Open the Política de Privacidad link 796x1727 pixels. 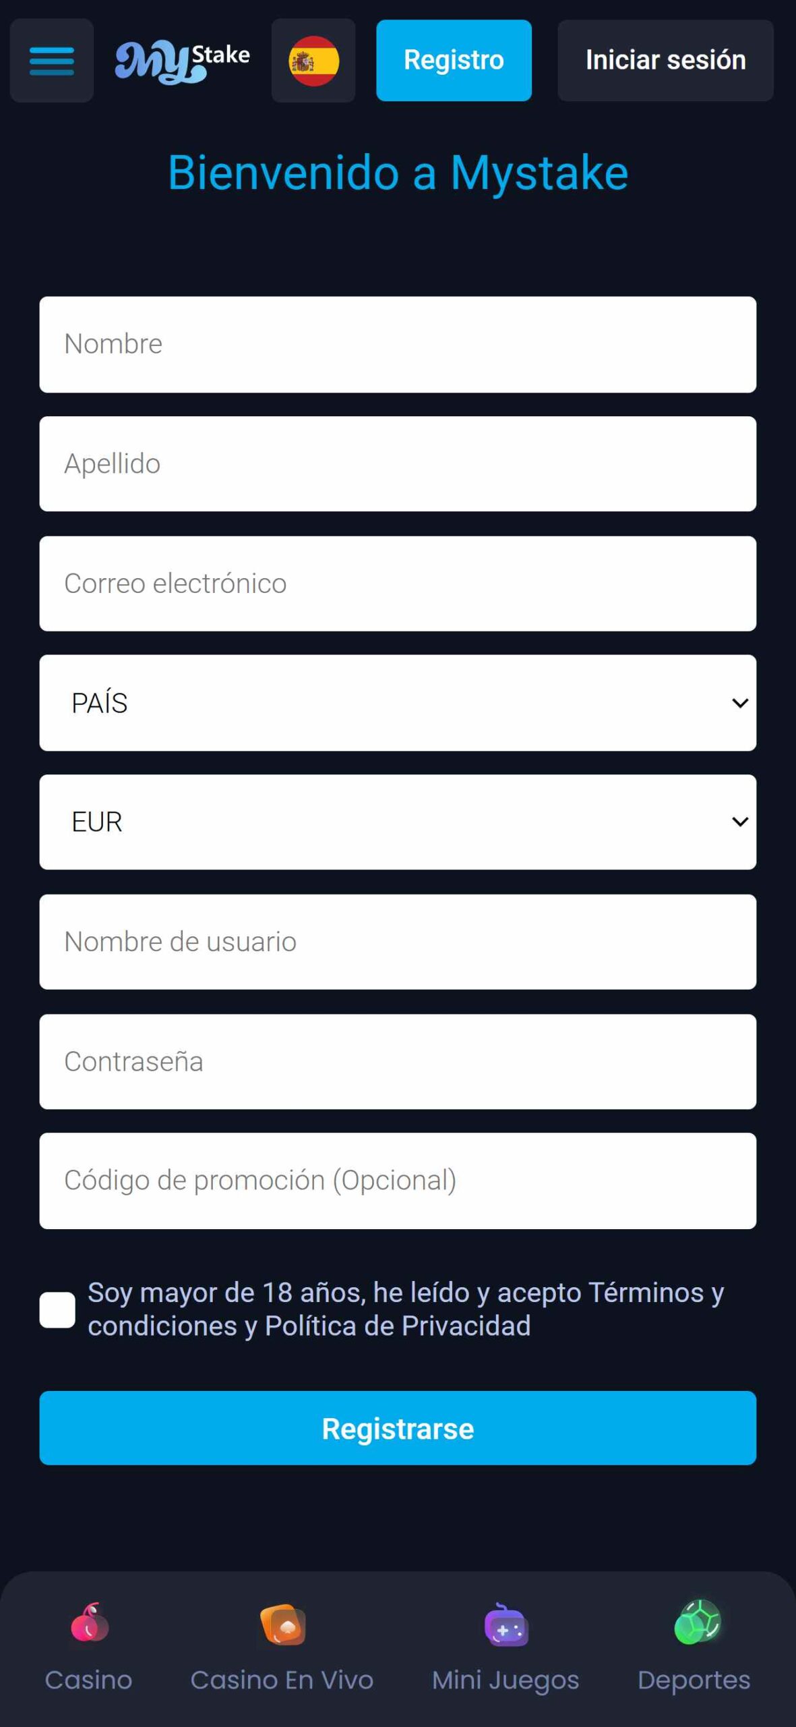(398, 1326)
